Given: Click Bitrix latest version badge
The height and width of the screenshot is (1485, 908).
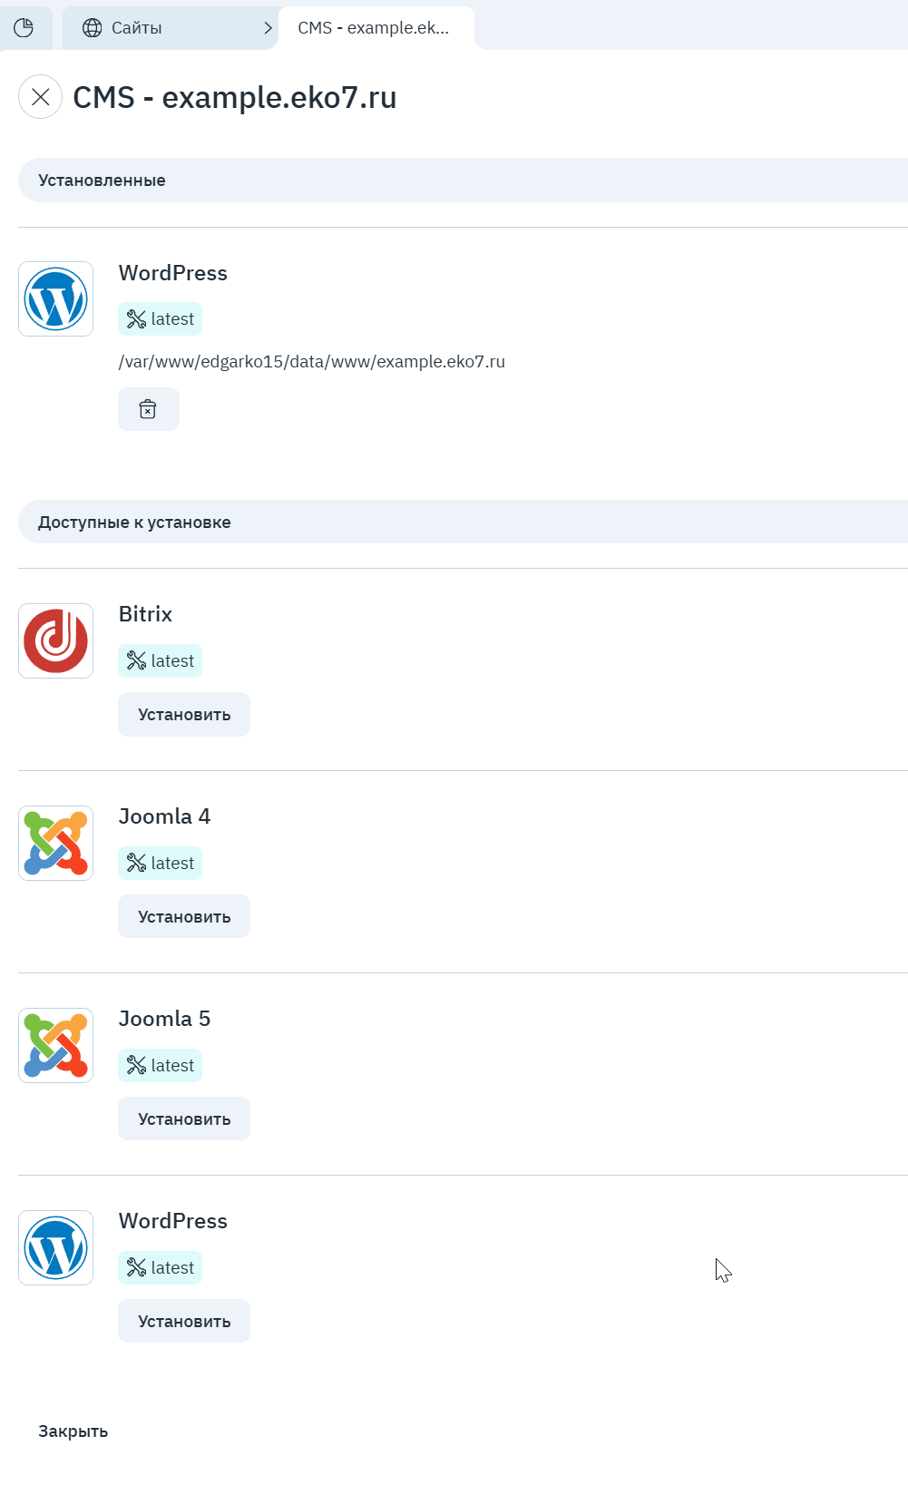Looking at the screenshot, I should pyautogui.click(x=161, y=660).
